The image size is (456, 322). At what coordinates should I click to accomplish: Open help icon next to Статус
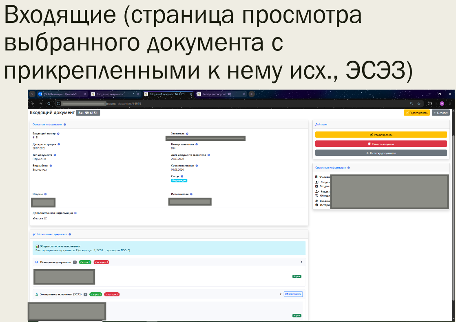tap(182, 176)
